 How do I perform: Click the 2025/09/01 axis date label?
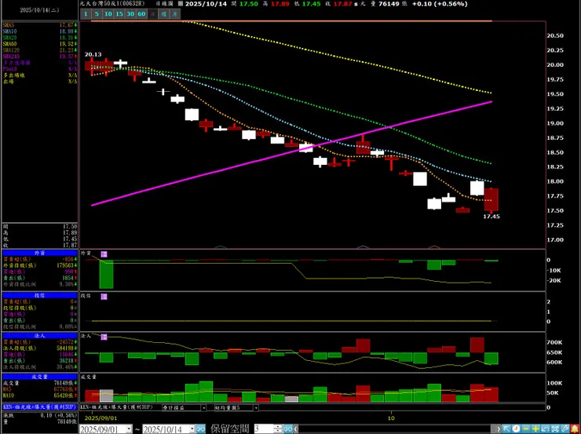click(x=101, y=418)
